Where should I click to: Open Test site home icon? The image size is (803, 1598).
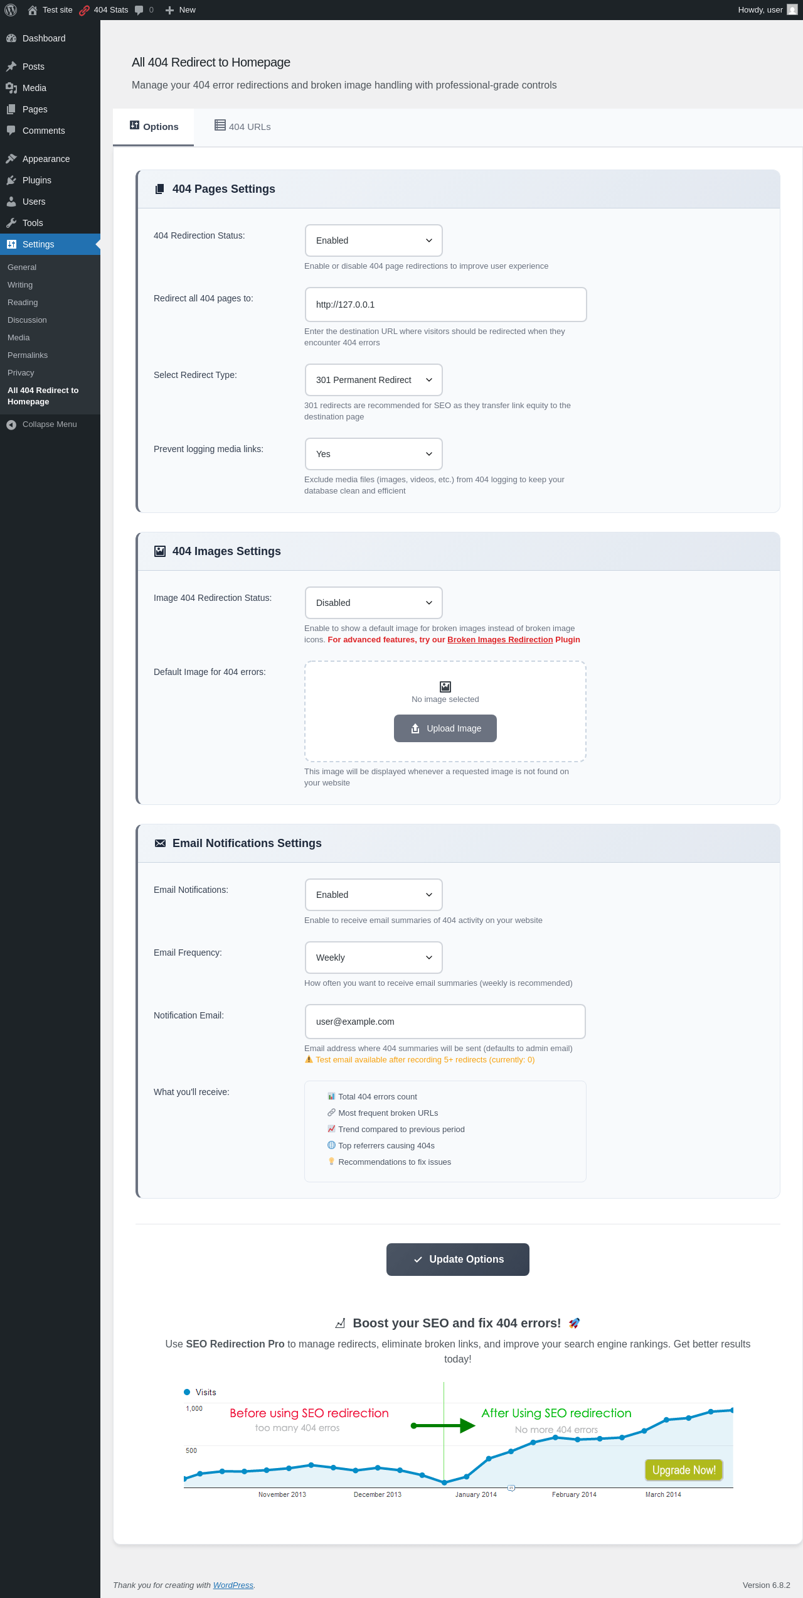coord(33,10)
